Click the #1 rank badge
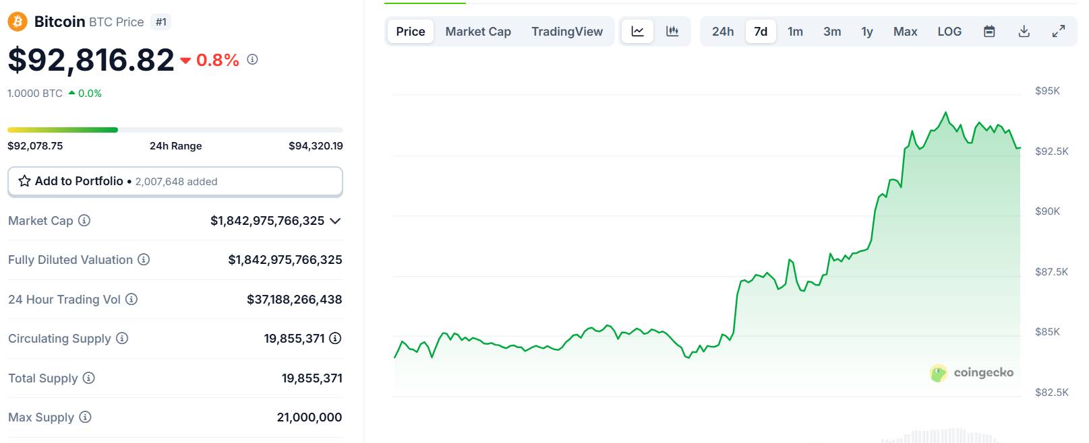 161,22
